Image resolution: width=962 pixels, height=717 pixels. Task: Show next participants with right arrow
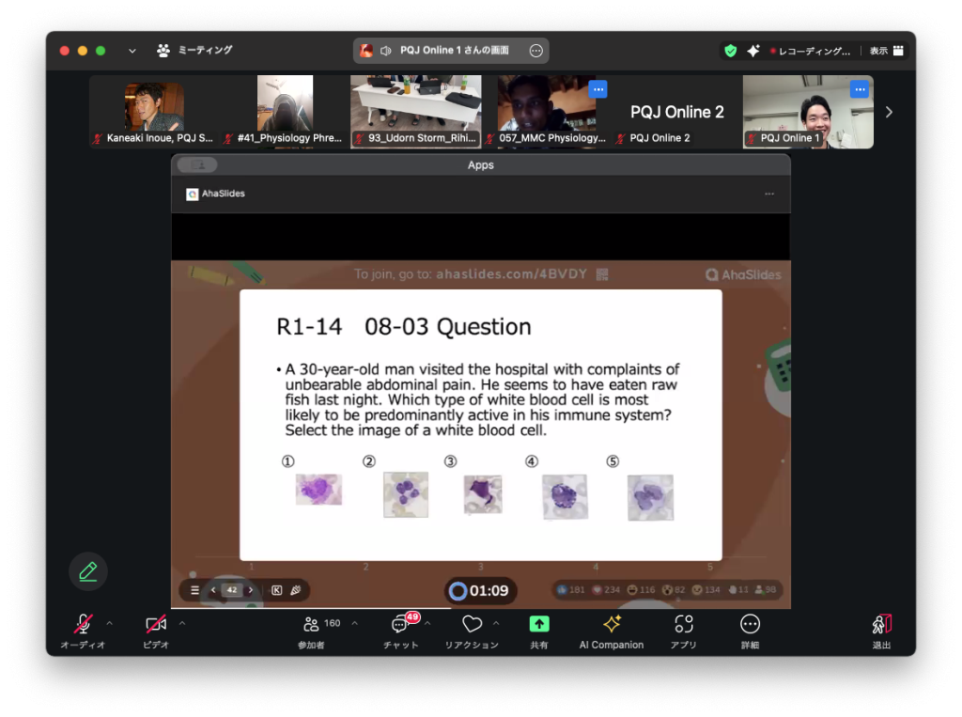point(889,112)
